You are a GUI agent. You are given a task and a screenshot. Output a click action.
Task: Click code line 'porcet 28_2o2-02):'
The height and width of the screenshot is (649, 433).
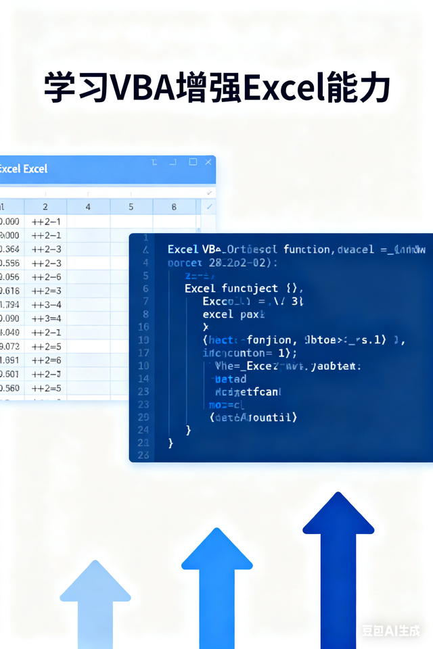(x=223, y=263)
